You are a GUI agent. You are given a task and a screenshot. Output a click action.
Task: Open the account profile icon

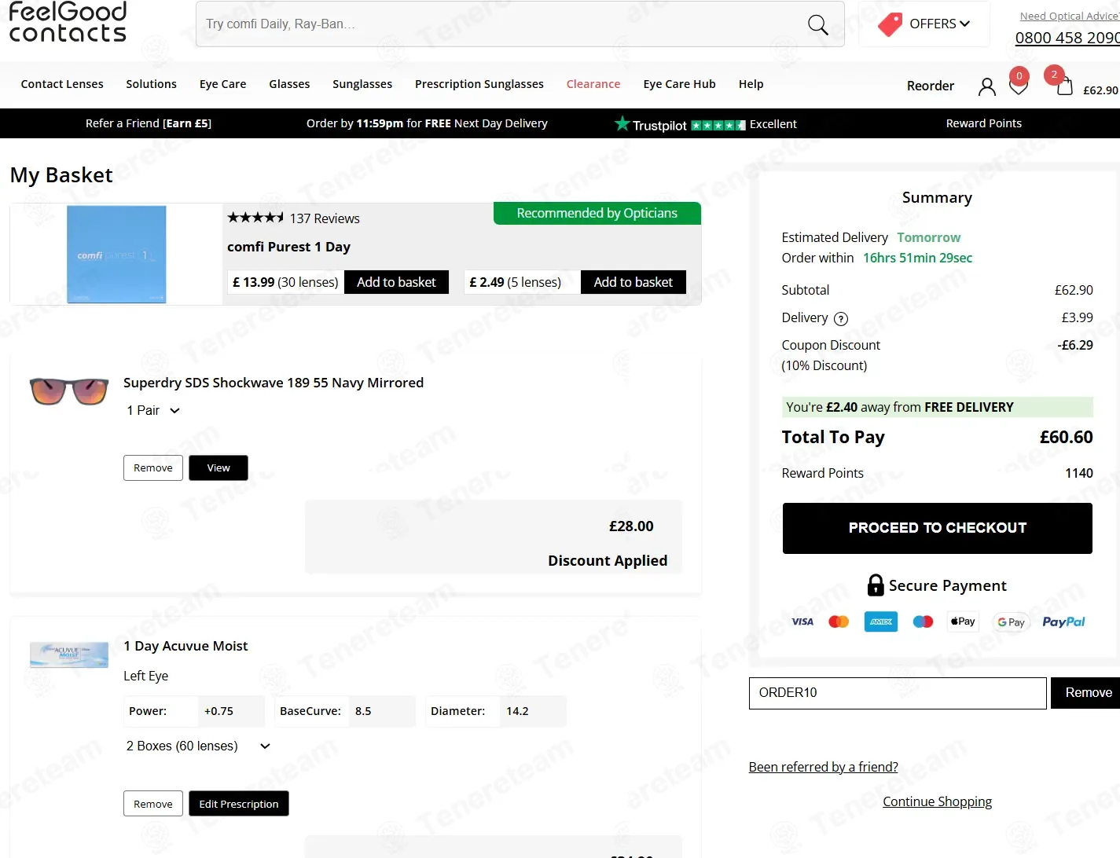pyautogui.click(x=986, y=86)
